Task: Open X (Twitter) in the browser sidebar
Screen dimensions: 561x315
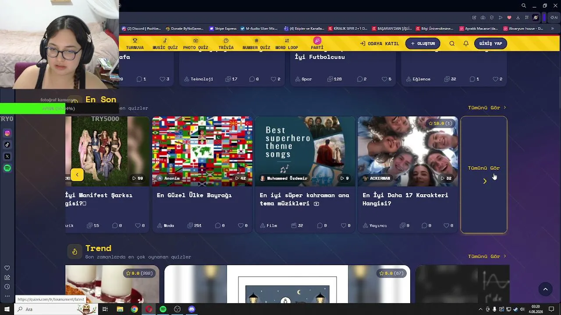Action: click(x=7, y=156)
